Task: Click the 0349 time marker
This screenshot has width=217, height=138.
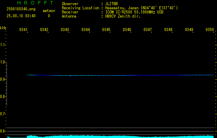Action: (x=189, y=30)
